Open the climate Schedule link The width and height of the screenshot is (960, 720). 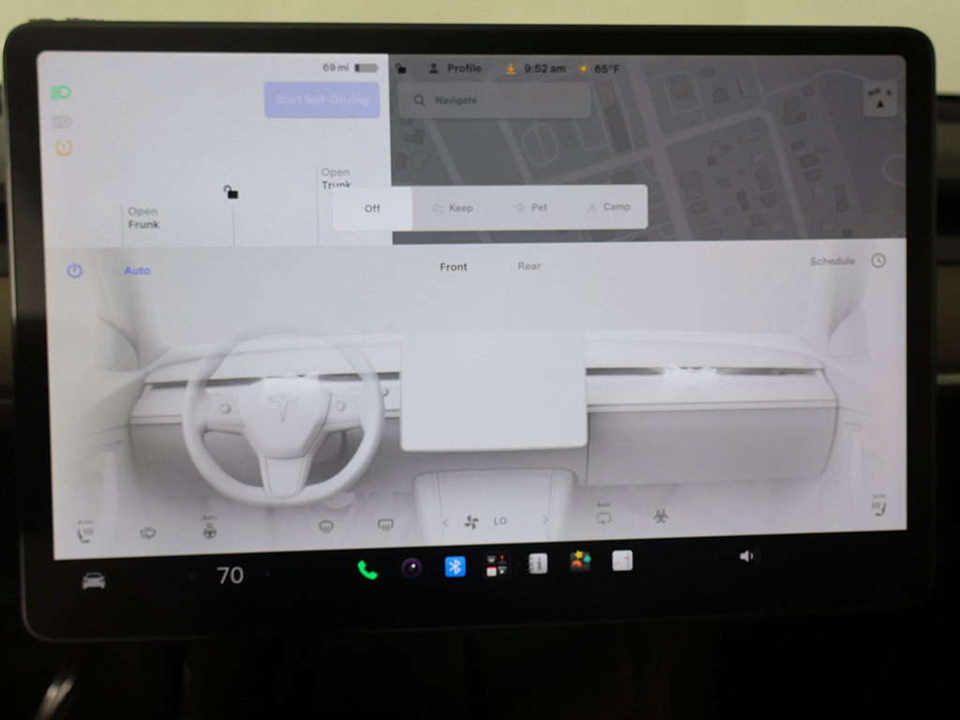(x=832, y=262)
